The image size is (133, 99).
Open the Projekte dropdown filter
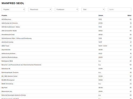(13, 10)
